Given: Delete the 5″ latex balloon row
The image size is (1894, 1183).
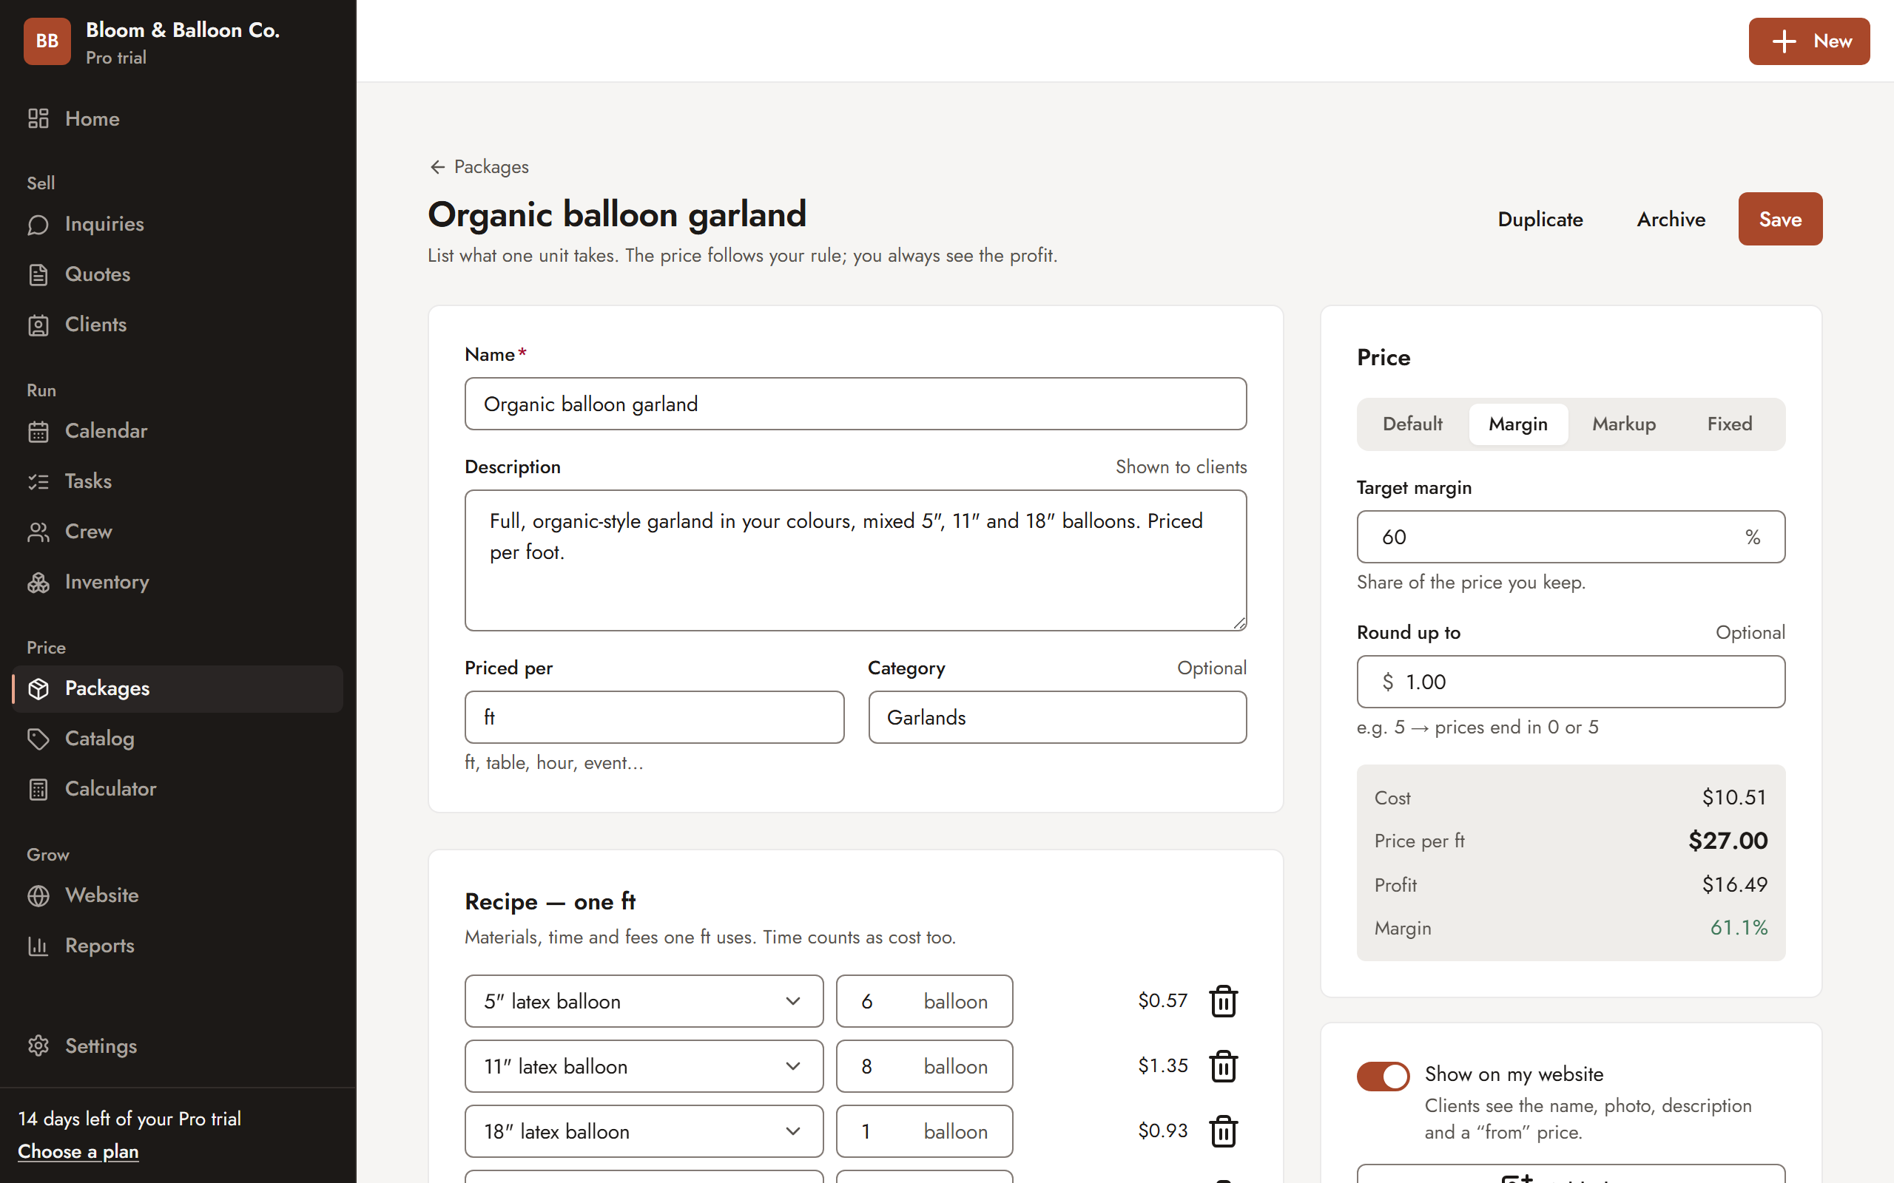Looking at the screenshot, I should [1223, 1000].
